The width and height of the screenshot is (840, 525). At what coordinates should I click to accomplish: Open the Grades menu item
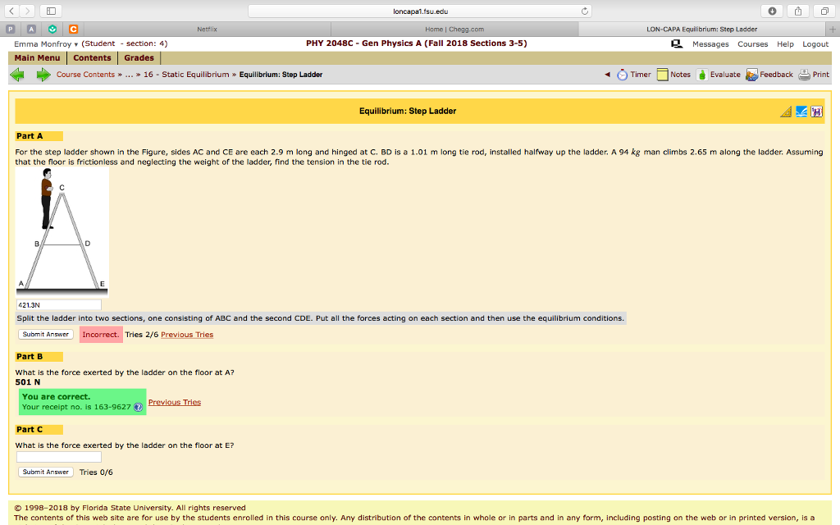pyautogui.click(x=139, y=58)
